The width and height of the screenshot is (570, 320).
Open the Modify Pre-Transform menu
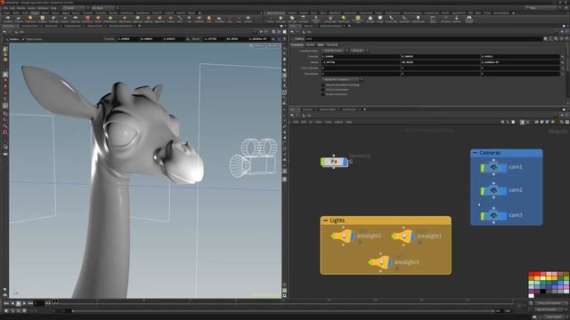point(343,79)
